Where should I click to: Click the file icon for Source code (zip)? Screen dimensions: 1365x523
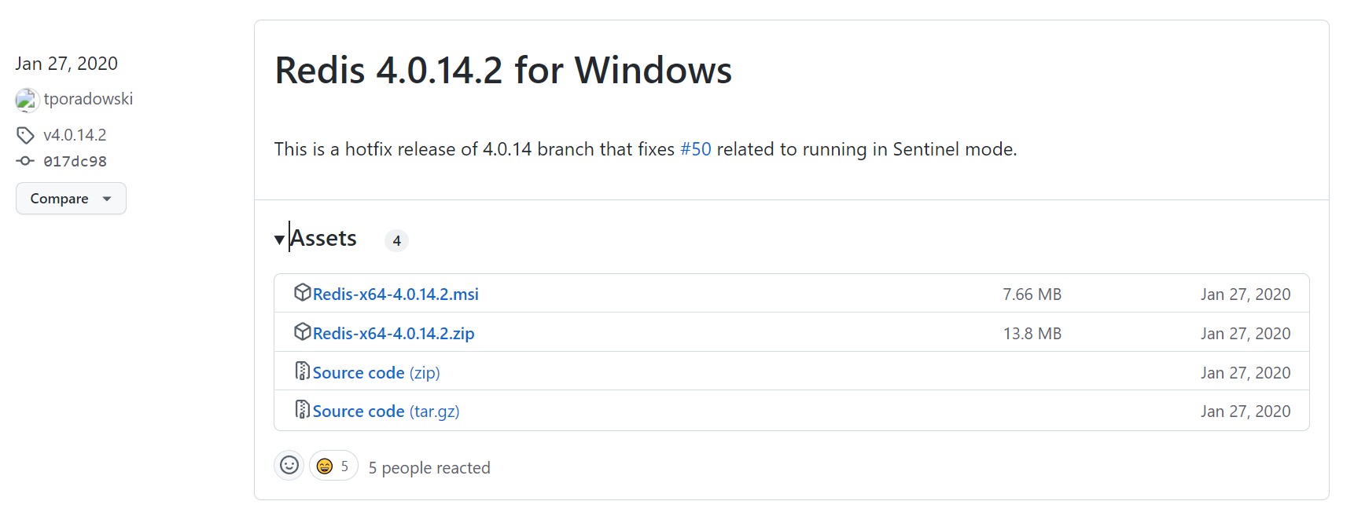303,371
